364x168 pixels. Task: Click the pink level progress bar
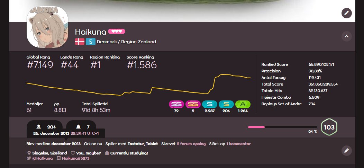click(283, 127)
